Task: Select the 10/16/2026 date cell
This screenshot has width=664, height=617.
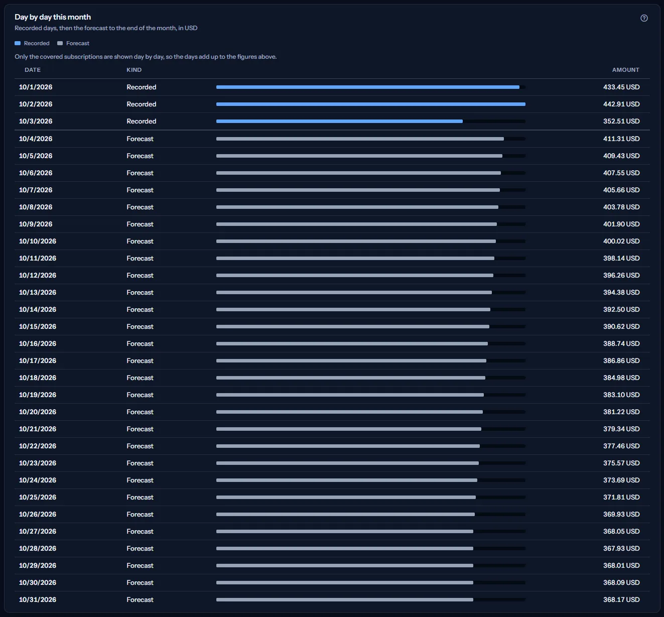Action: click(x=38, y=343)
